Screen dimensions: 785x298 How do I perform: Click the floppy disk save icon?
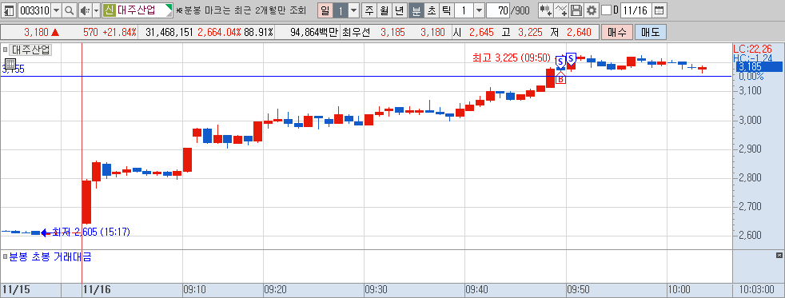pyautogui.click(x=576, y=10)
